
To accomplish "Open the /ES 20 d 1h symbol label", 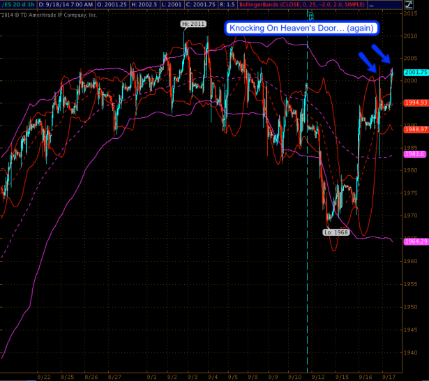I will [x=17, y=4].
